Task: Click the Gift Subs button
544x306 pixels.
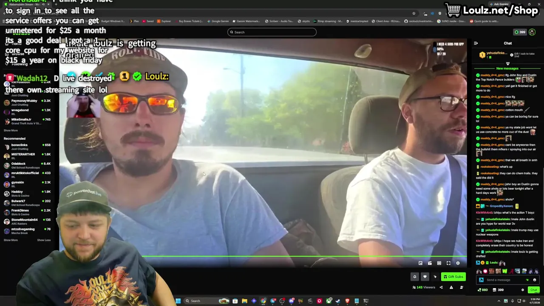Action: [453, 277]
